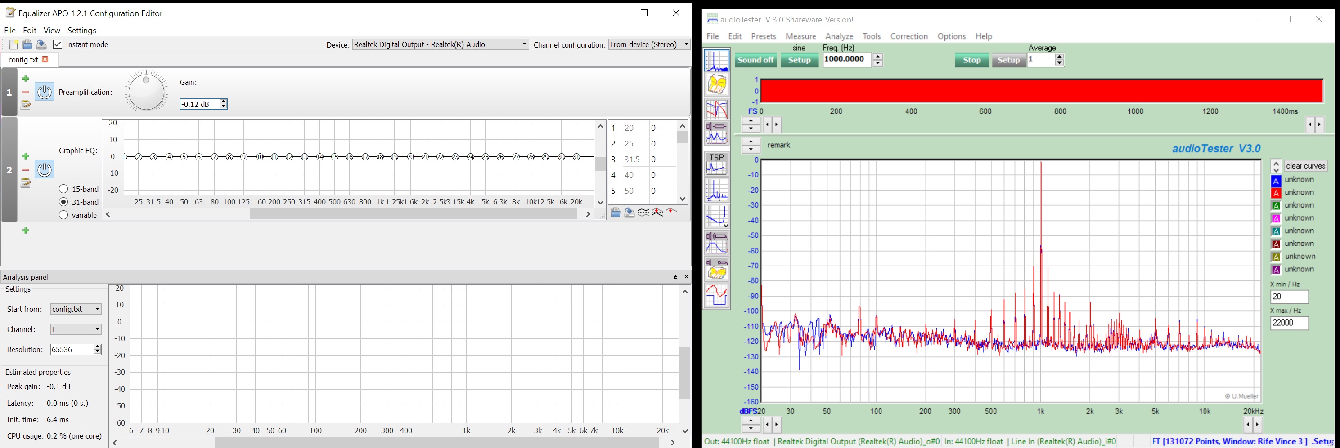This screenshot has height=448, width=1340.
Task: Open the Measure menu in audioTester
Action: 801,36
